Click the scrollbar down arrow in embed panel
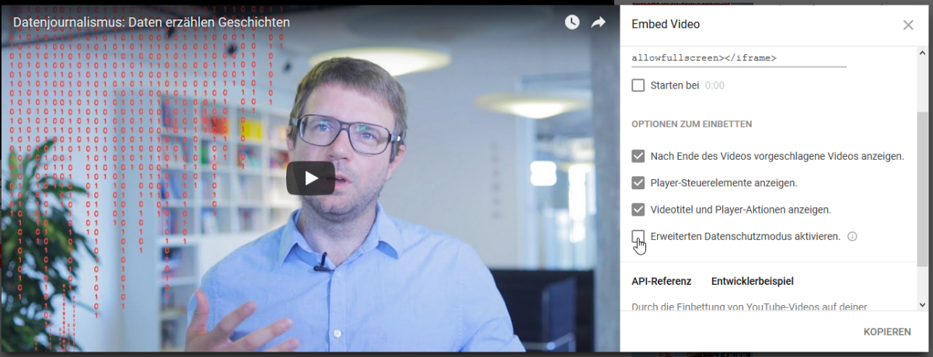Viewport: 933px width, 357px height. [x=923, y=305]
